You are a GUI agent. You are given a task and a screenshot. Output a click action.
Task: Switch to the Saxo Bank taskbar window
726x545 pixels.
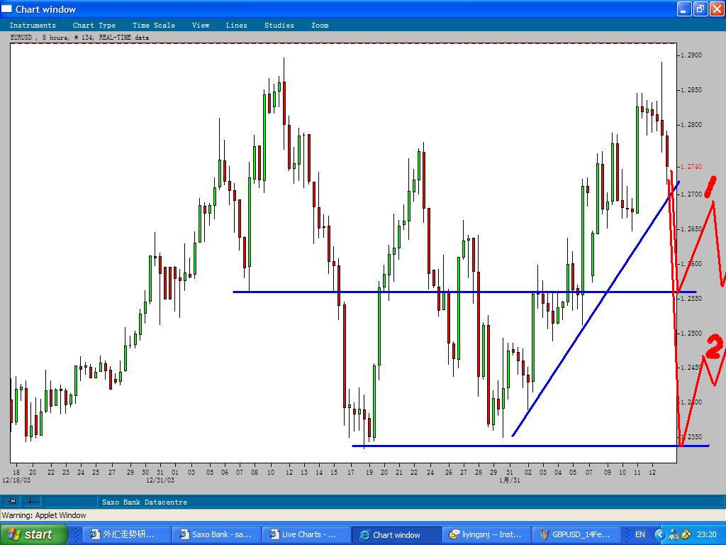[216, 534]
